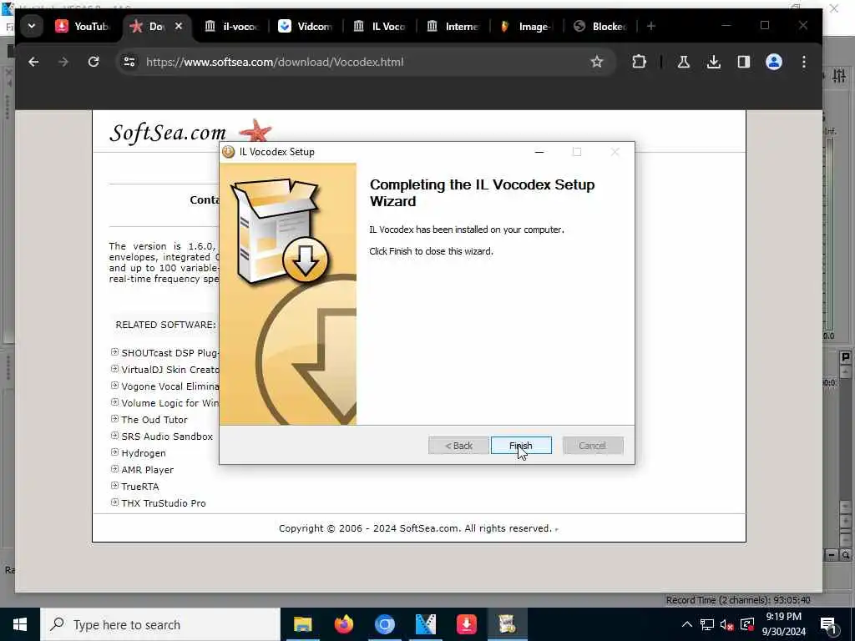Screen dimensions: 855x641
Task: Reload the SoftSea page
Action: coord(94,62)
